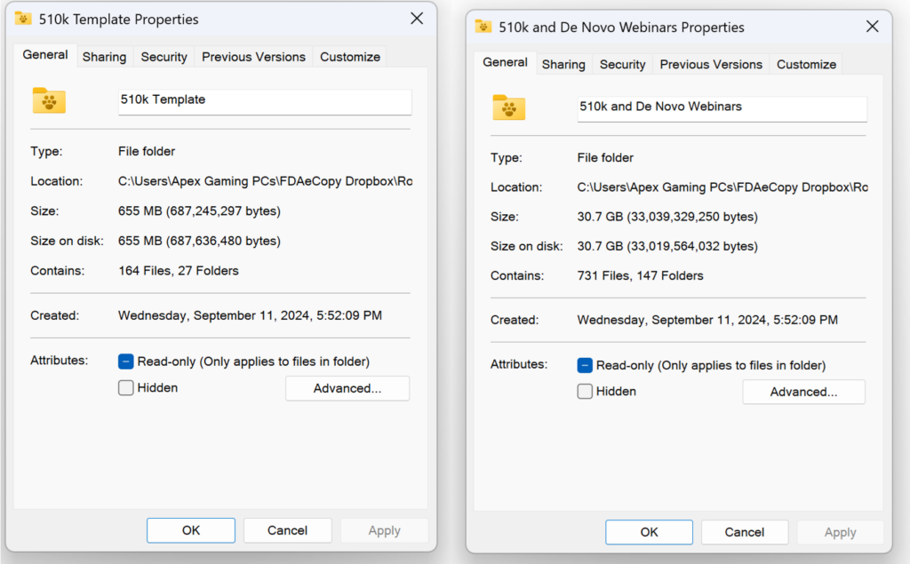Screen dimensions: 910x564
Task: Click Advanced... button in 510k Template Properties
Action: 347,388
